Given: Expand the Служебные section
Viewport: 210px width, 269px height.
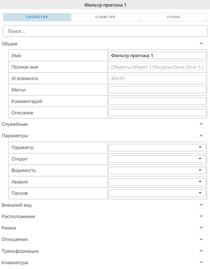Looking at the screenshot, I should pyautogui.click(x=201, y=124).
